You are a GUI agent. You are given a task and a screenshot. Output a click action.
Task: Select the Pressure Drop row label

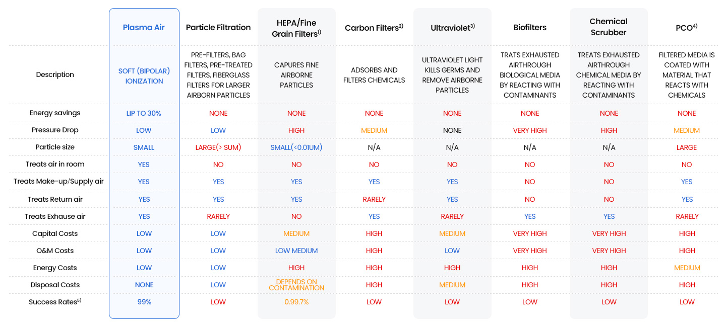coord(55,130)
